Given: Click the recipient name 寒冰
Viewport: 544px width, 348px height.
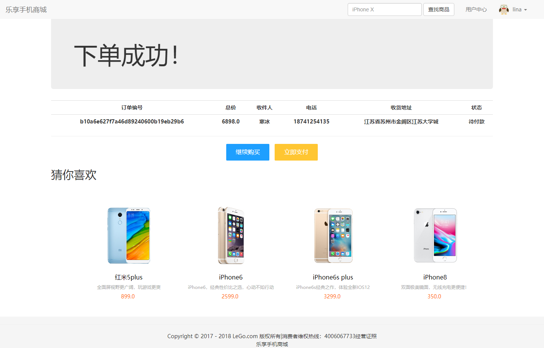Looking at the screenshot, I should 264,122.
